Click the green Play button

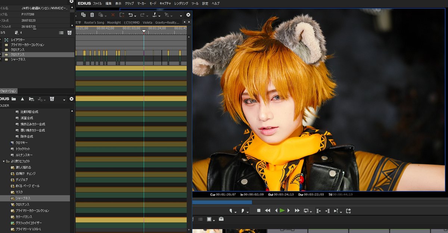[282, 211]
